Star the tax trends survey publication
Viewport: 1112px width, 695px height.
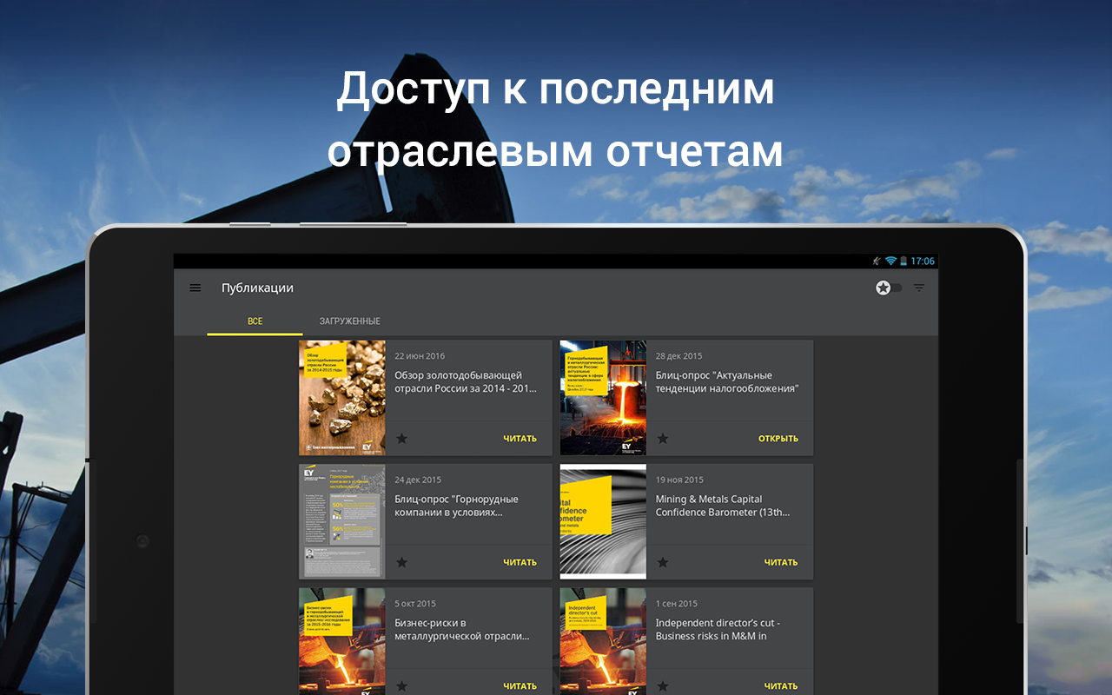point(663,439)
